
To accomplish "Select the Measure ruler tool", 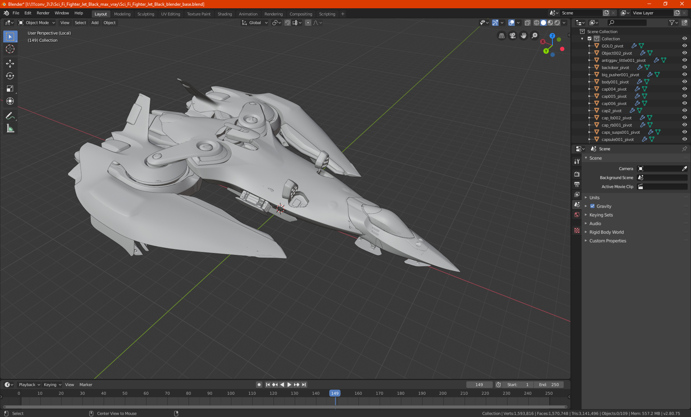I will click(10, 128).
